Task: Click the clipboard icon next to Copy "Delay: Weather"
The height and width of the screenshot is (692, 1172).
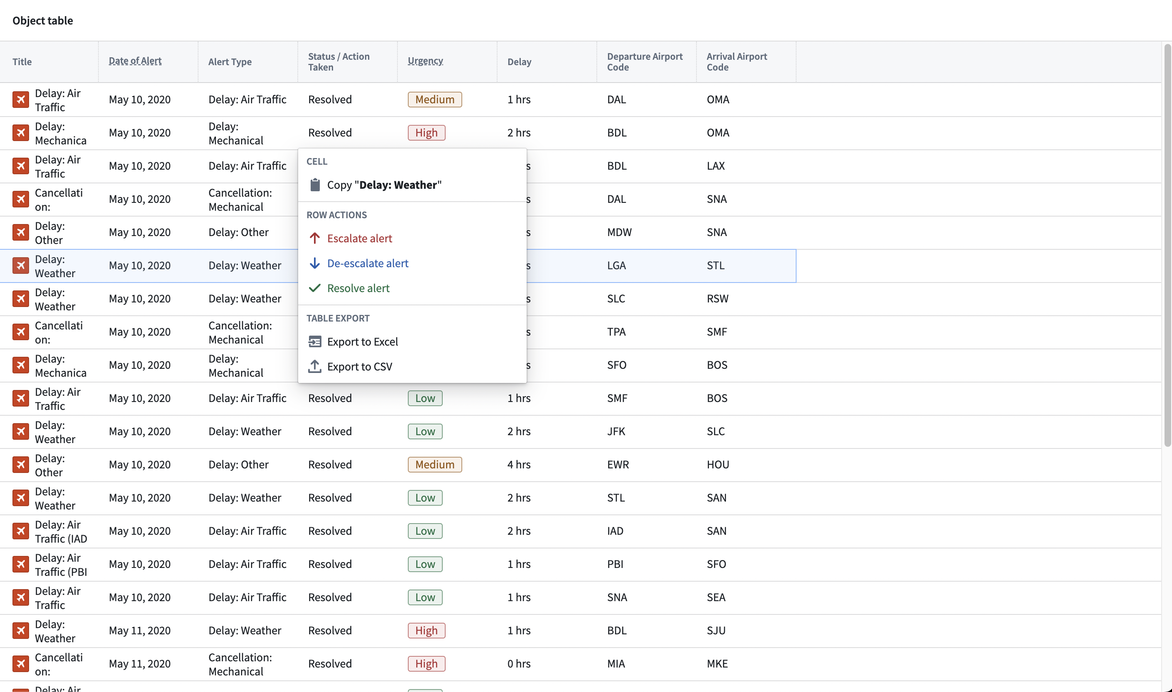Action: click(315, 185)
